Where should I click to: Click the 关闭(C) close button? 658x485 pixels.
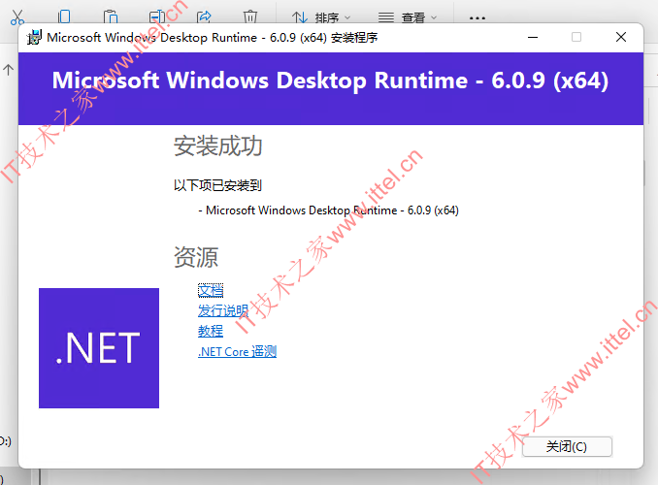(567, 446)
